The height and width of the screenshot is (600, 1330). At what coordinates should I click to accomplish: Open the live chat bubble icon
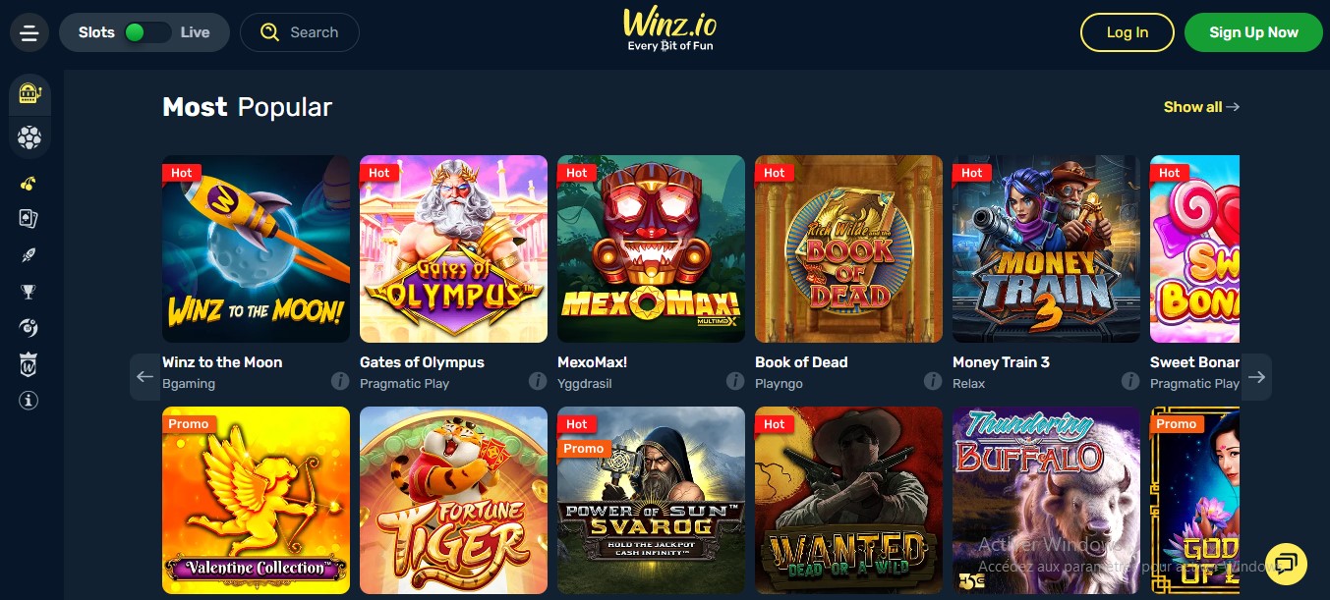(x=1286, y=563)
